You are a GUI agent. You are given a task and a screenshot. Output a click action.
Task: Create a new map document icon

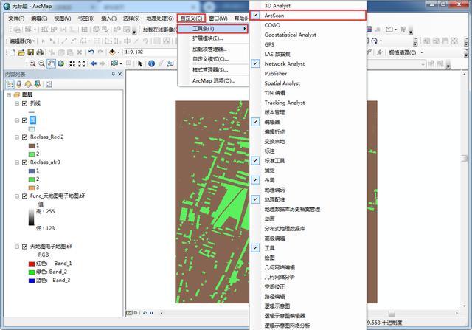coord(13,52)
